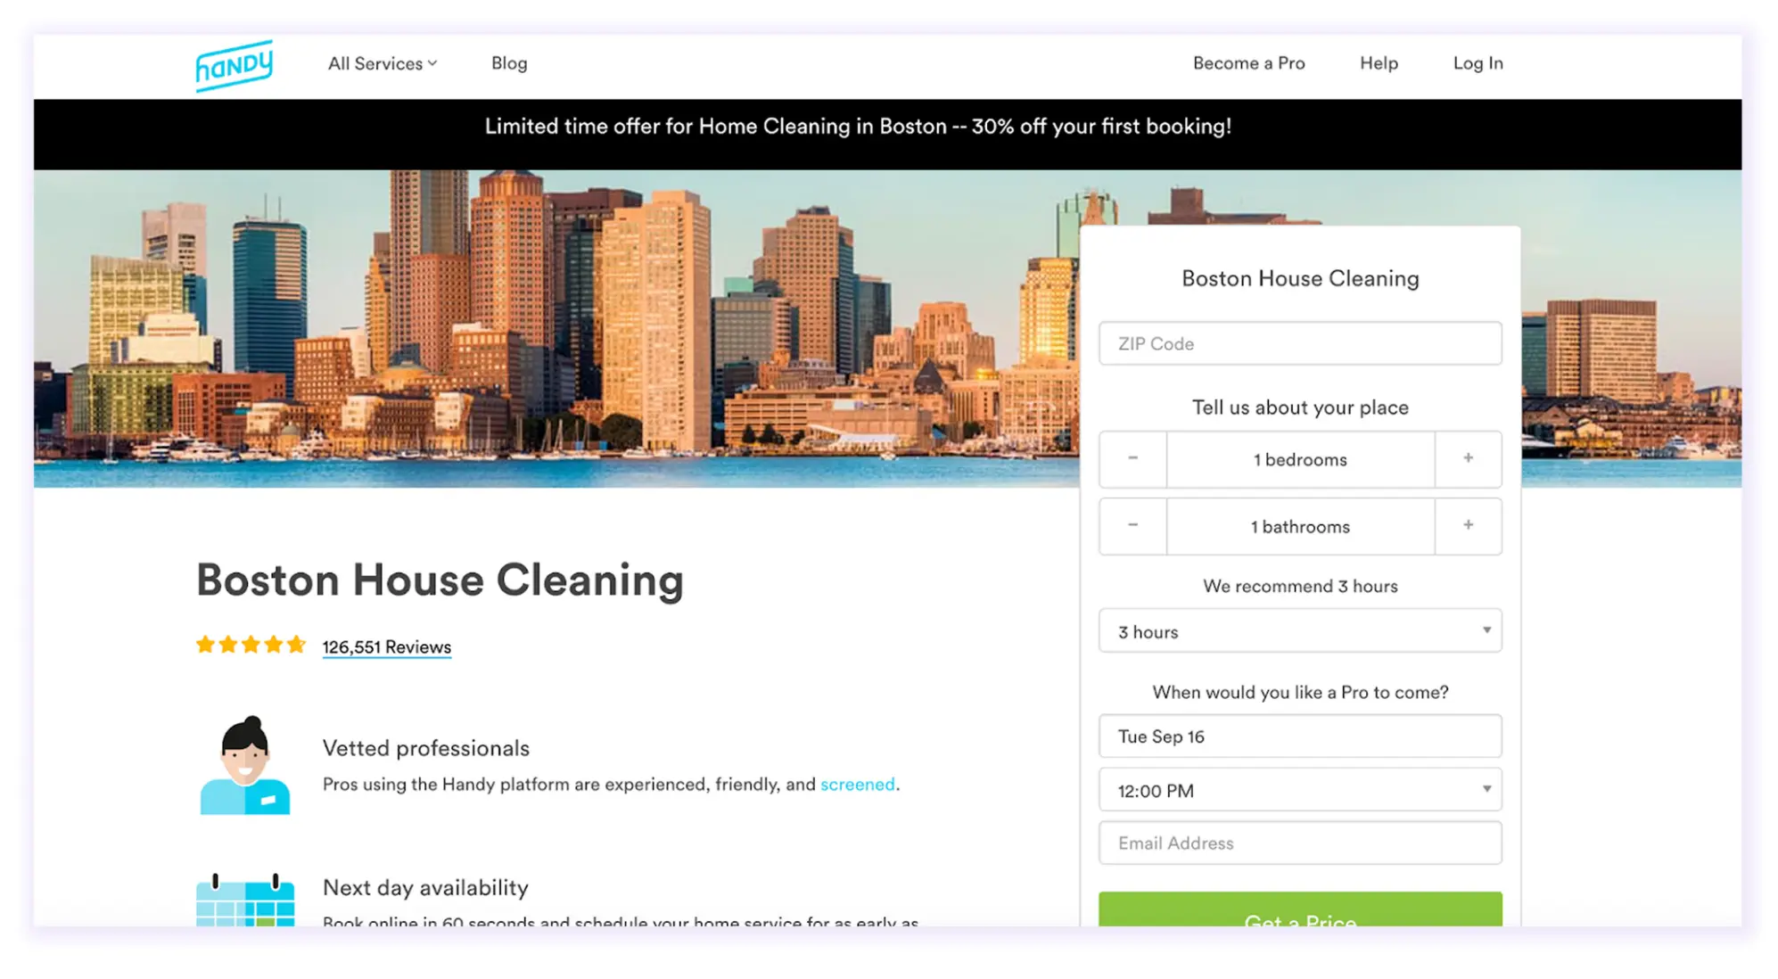
Task: Open the hours duration dropdown
Action: tap(1299, 631)
